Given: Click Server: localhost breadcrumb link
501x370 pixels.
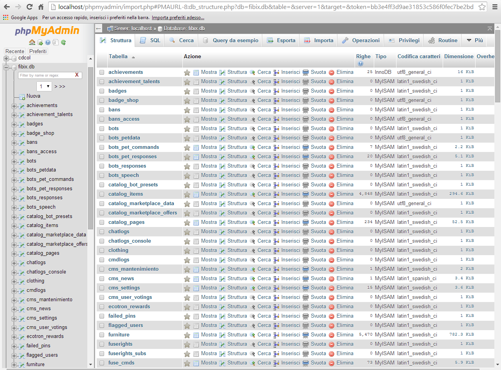Looking at the screenshot, I should [x=133, y=29].
